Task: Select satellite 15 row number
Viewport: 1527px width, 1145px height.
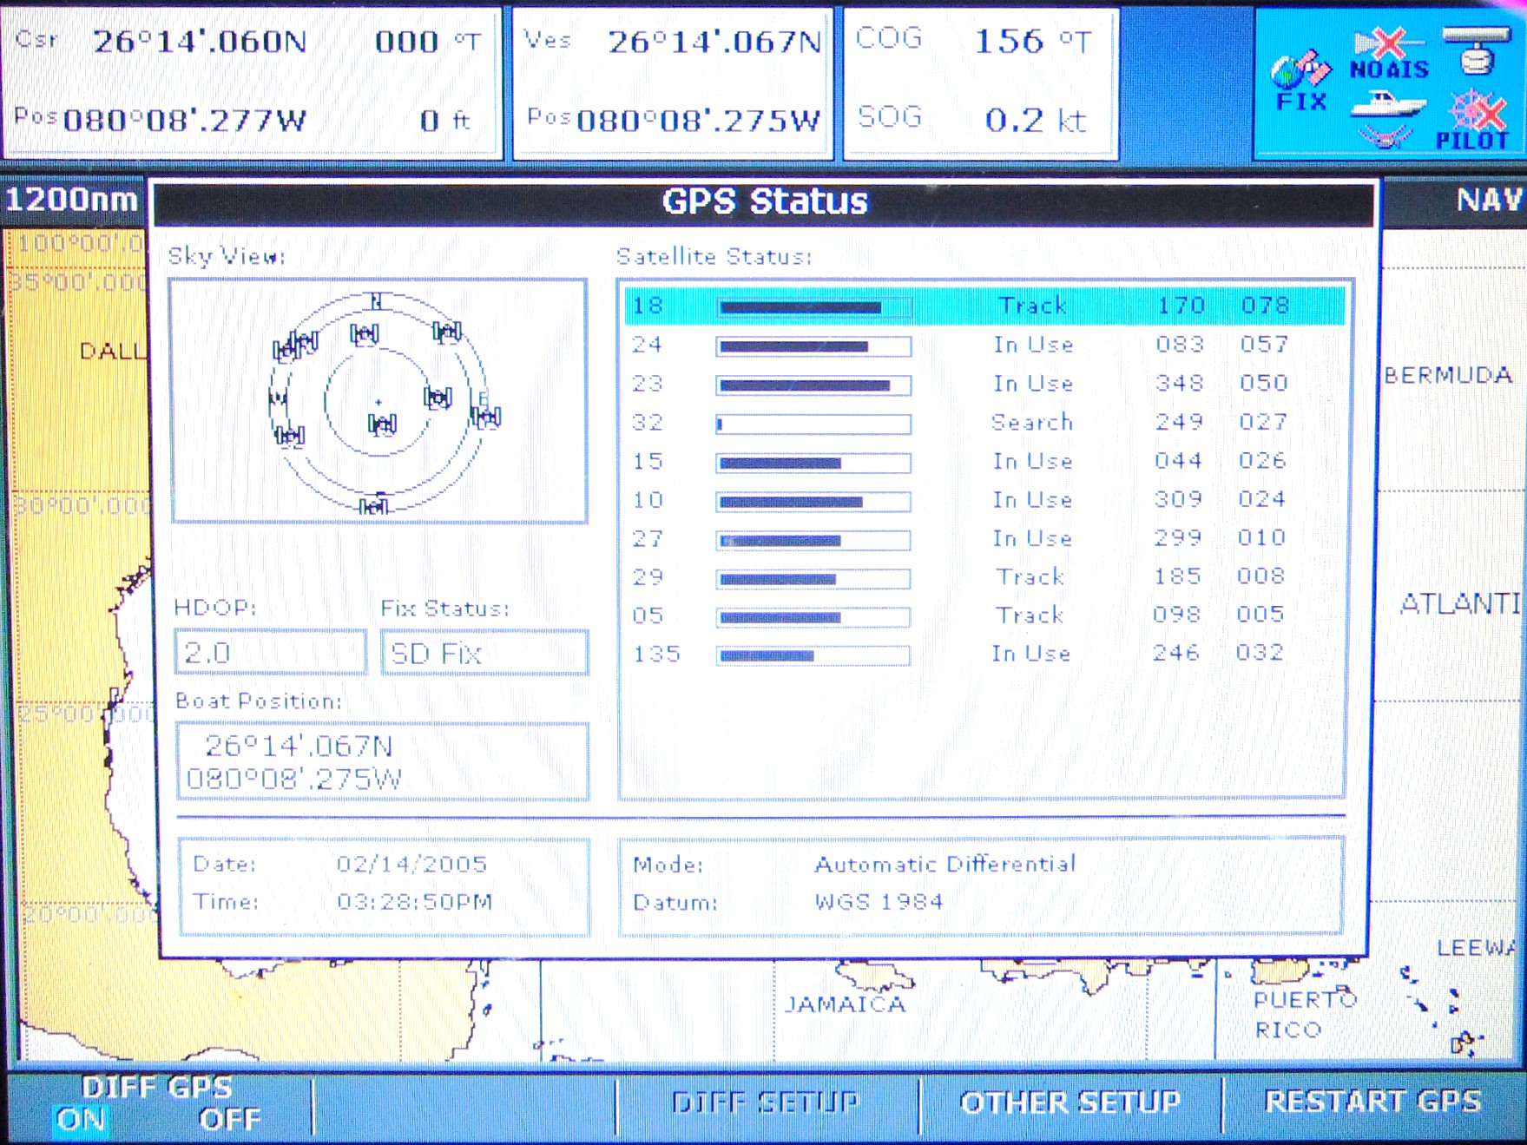Action: [647, 461]
